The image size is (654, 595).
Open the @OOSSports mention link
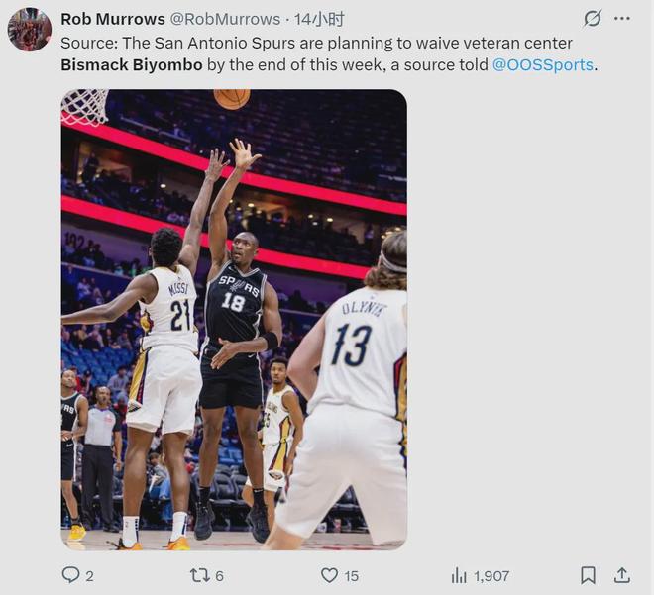coord(541,65)
